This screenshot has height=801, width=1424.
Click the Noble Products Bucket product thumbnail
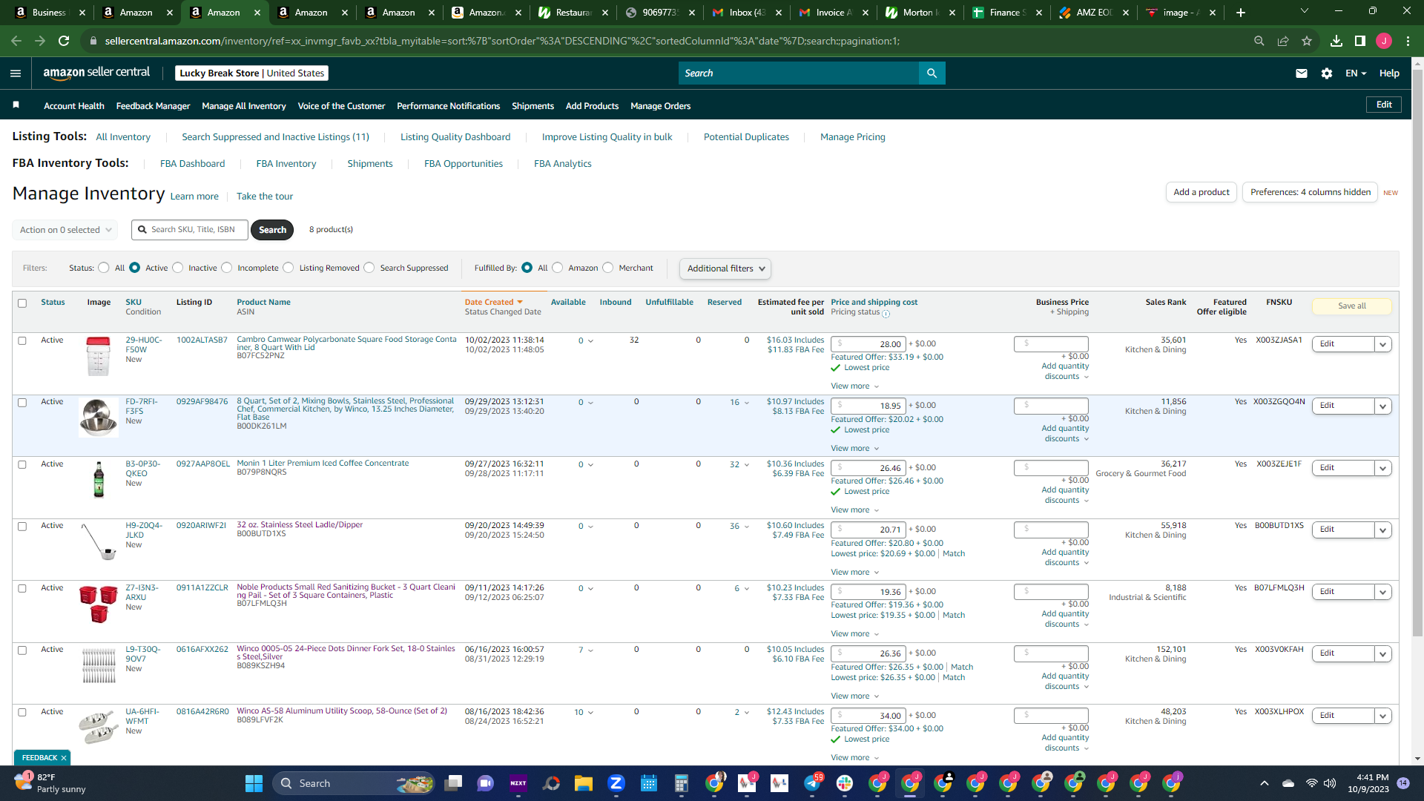[x=99, y=604]
